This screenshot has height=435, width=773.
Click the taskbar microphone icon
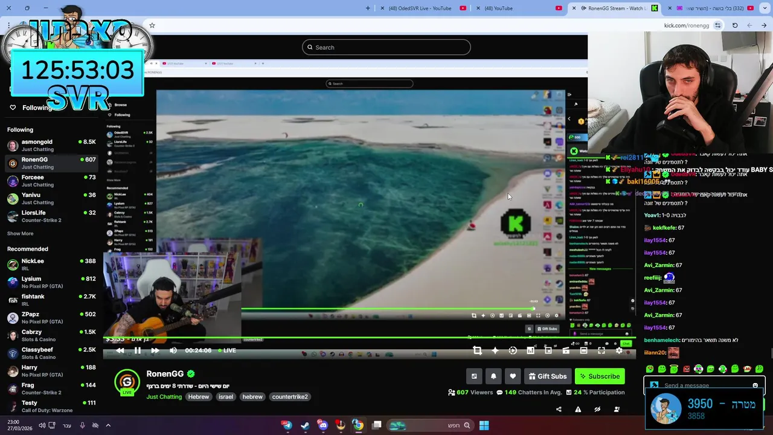82,425
